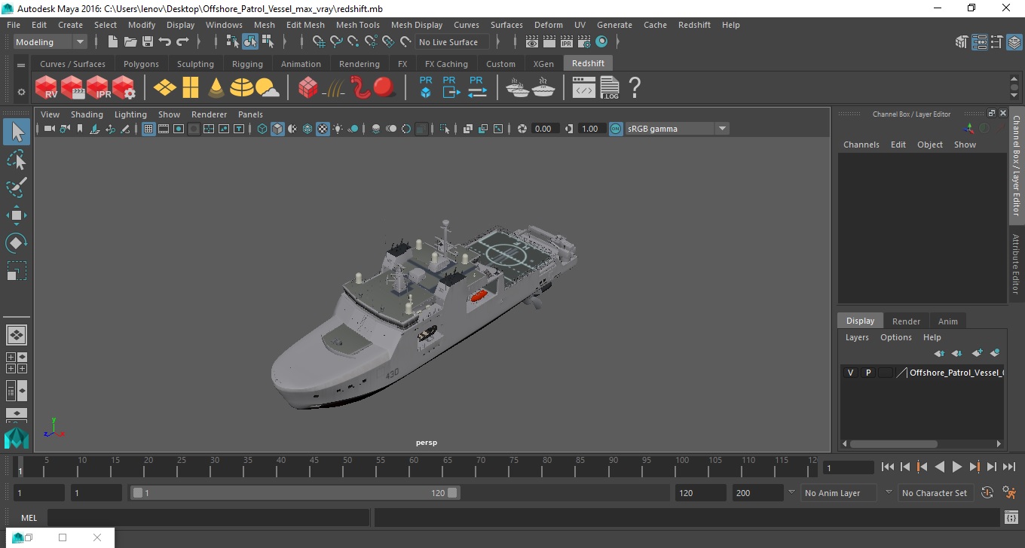
Task: Choose the Paint Selection tool
Action: (x=17, y=187)
